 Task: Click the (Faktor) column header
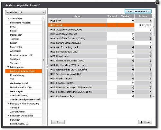[126, 16]
